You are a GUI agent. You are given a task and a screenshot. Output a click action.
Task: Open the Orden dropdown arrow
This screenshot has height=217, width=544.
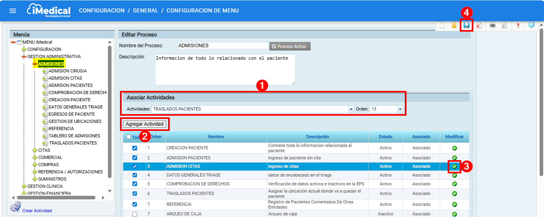(x=400, y=109)
